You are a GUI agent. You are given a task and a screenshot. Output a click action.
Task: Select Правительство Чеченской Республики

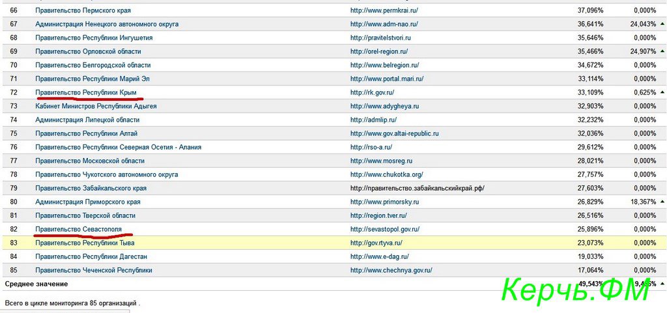94,270
